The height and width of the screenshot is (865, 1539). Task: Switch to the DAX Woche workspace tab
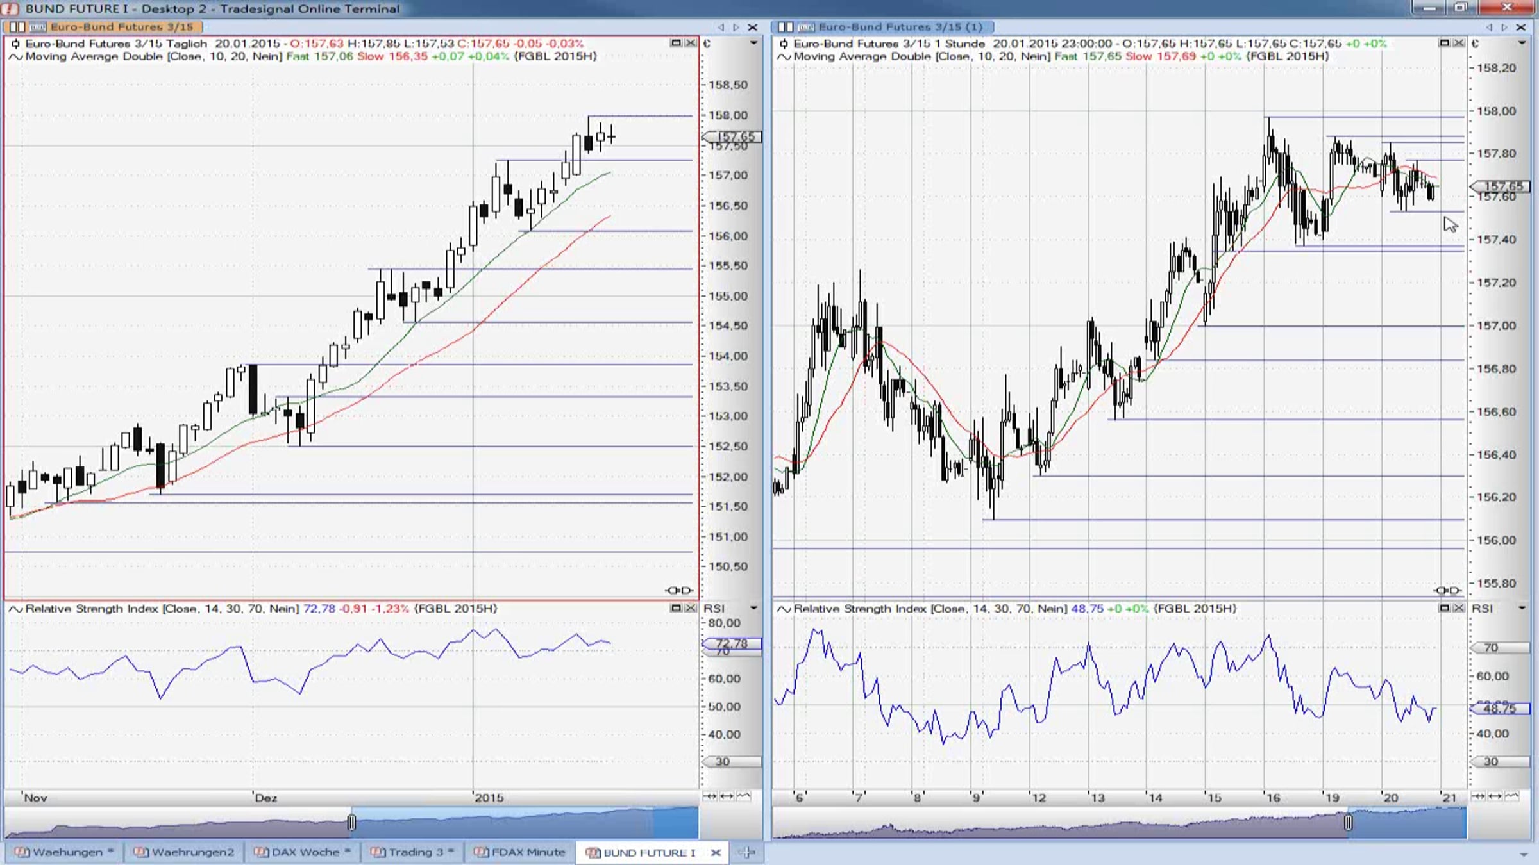pos(302,852)
